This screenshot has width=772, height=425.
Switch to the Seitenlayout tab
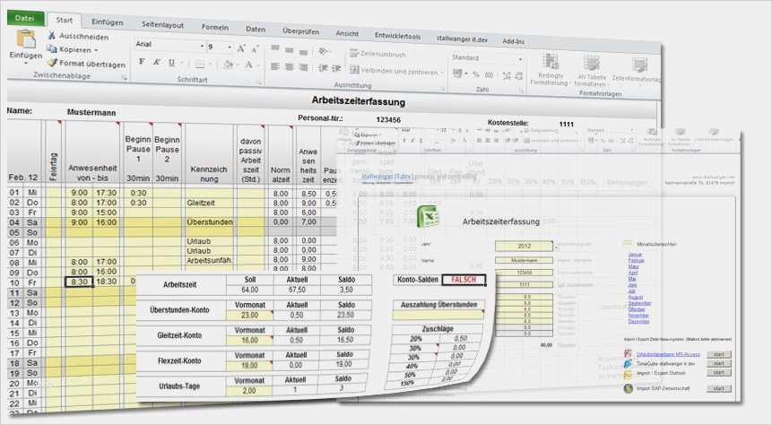162,24
